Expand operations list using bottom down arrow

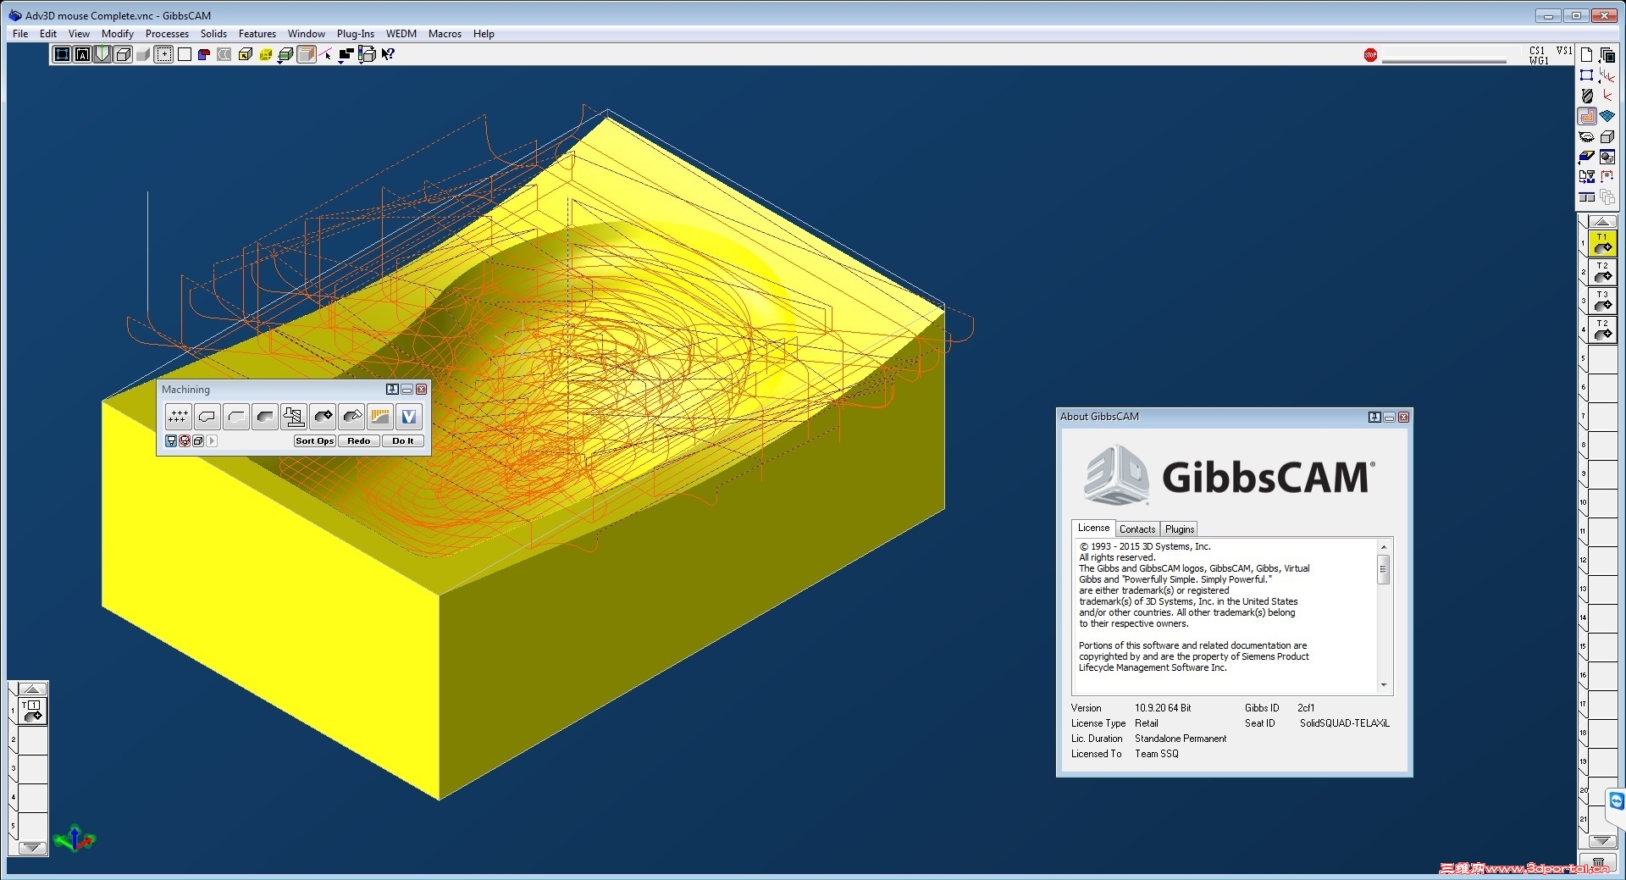coord(1601,841)
